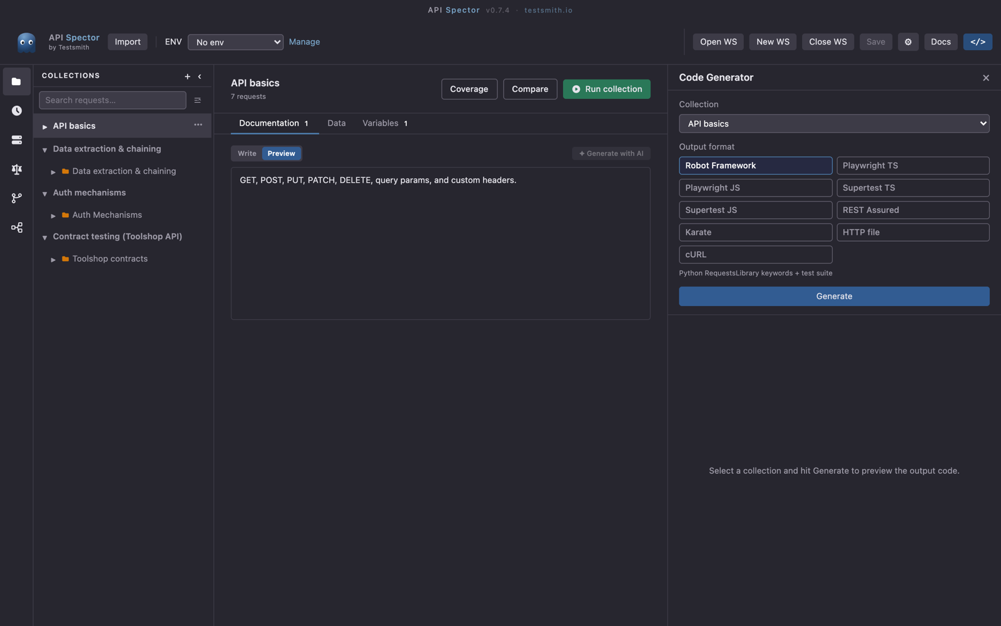This screenshot has width=1001, height=626.
Task: Open the Variables tab
Action: point(385,123)
